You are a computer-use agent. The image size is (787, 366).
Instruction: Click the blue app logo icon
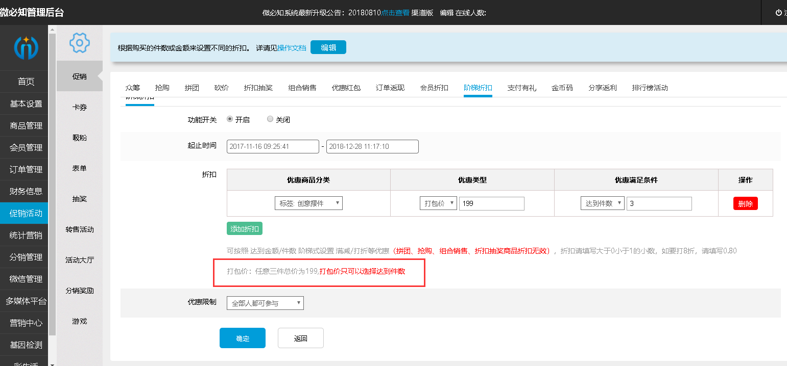point(26,47)
